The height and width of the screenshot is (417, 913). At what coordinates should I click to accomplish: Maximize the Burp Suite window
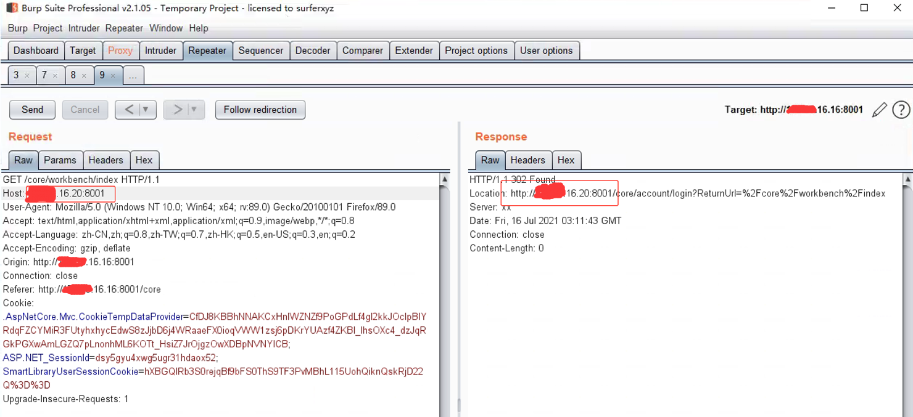pos(864,8)
